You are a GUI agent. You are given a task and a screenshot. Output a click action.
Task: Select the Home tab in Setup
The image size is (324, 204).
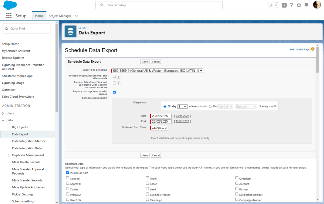click(x=39, y=15)
